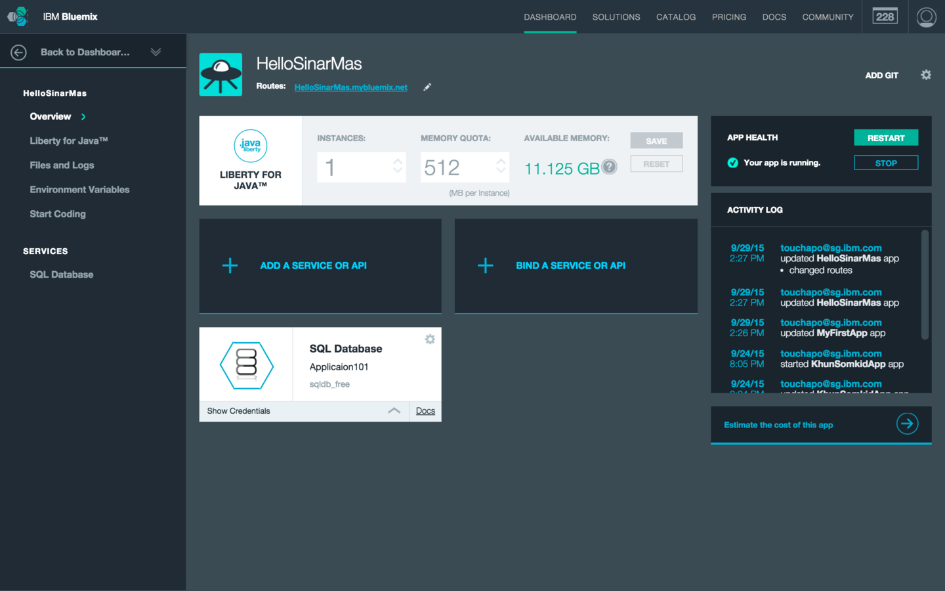Click the IBM Bluemix logo icon
Viewport: 945px width, 591px height.
tap(18, 16)
